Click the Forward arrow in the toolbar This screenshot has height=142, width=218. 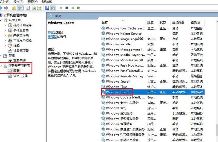(x=6, y=8)
